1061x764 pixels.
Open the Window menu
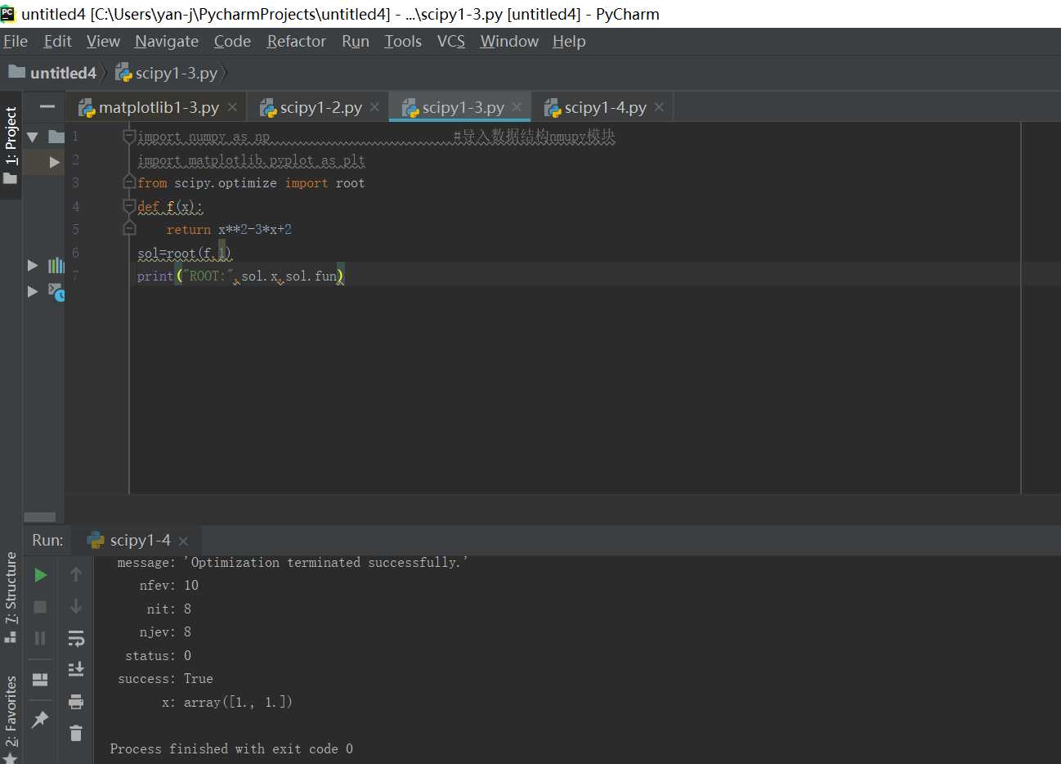[x=509, y=41]
